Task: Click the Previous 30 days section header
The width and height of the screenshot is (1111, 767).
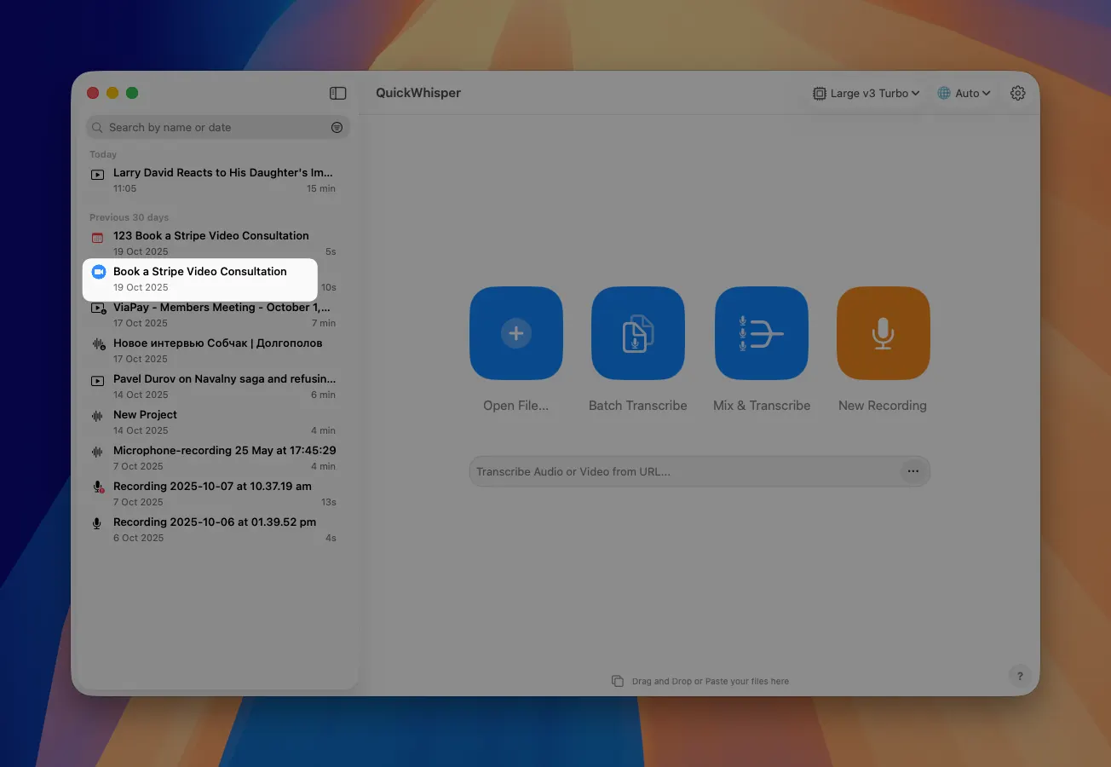Action: (130, 217)
